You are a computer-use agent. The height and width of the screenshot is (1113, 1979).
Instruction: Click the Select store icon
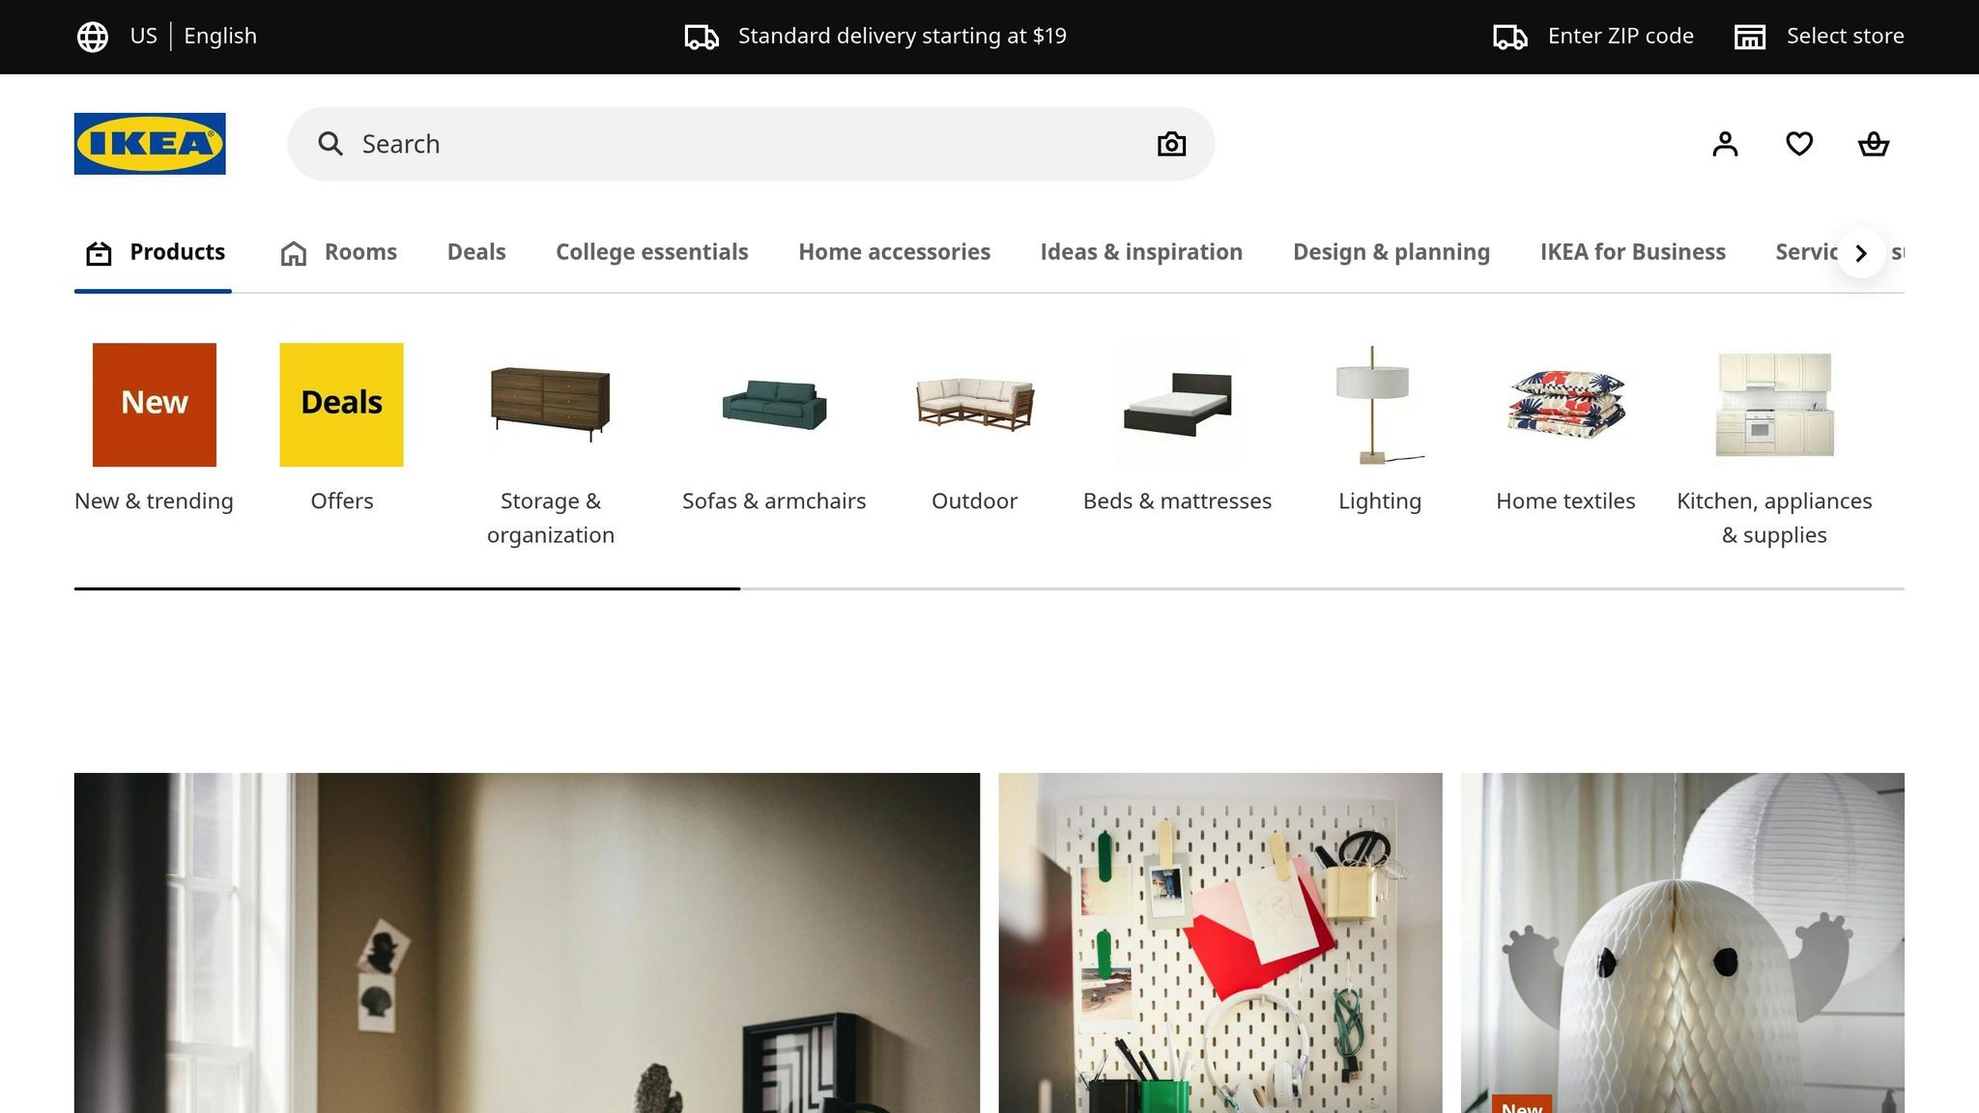click(x=1750, y=37)
